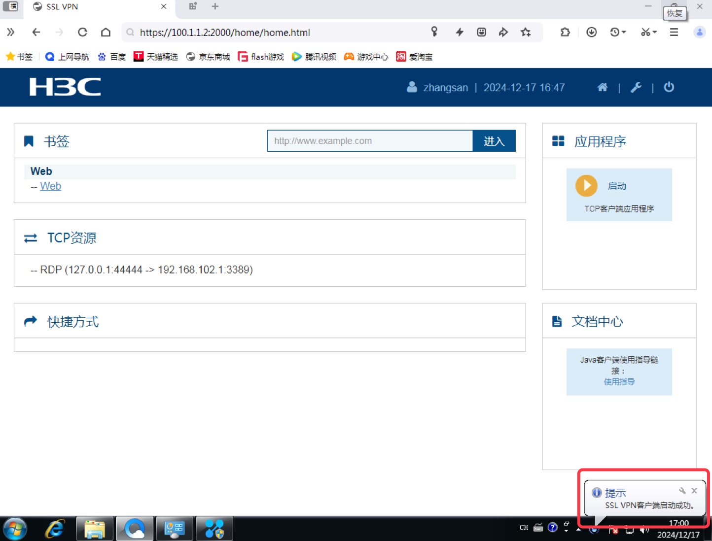Open the 游戏中心 bookmark
The width and height of the screenshot is (712, 541).
coord(366,57)
